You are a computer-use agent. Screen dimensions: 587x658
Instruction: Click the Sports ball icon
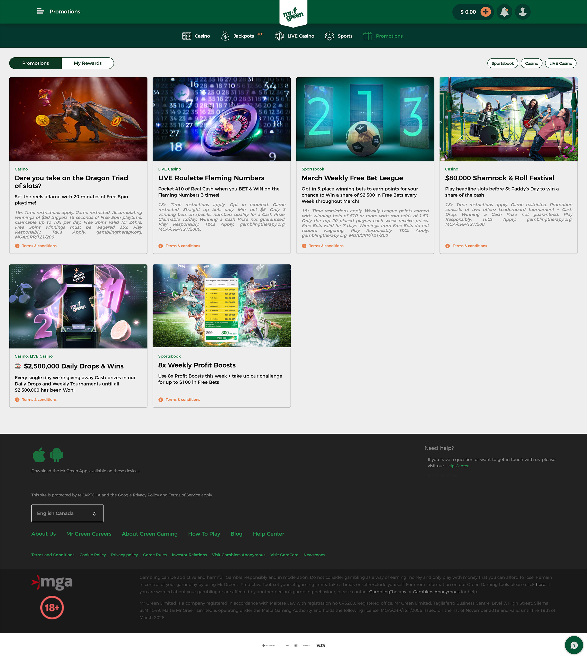tap(329, 36)
